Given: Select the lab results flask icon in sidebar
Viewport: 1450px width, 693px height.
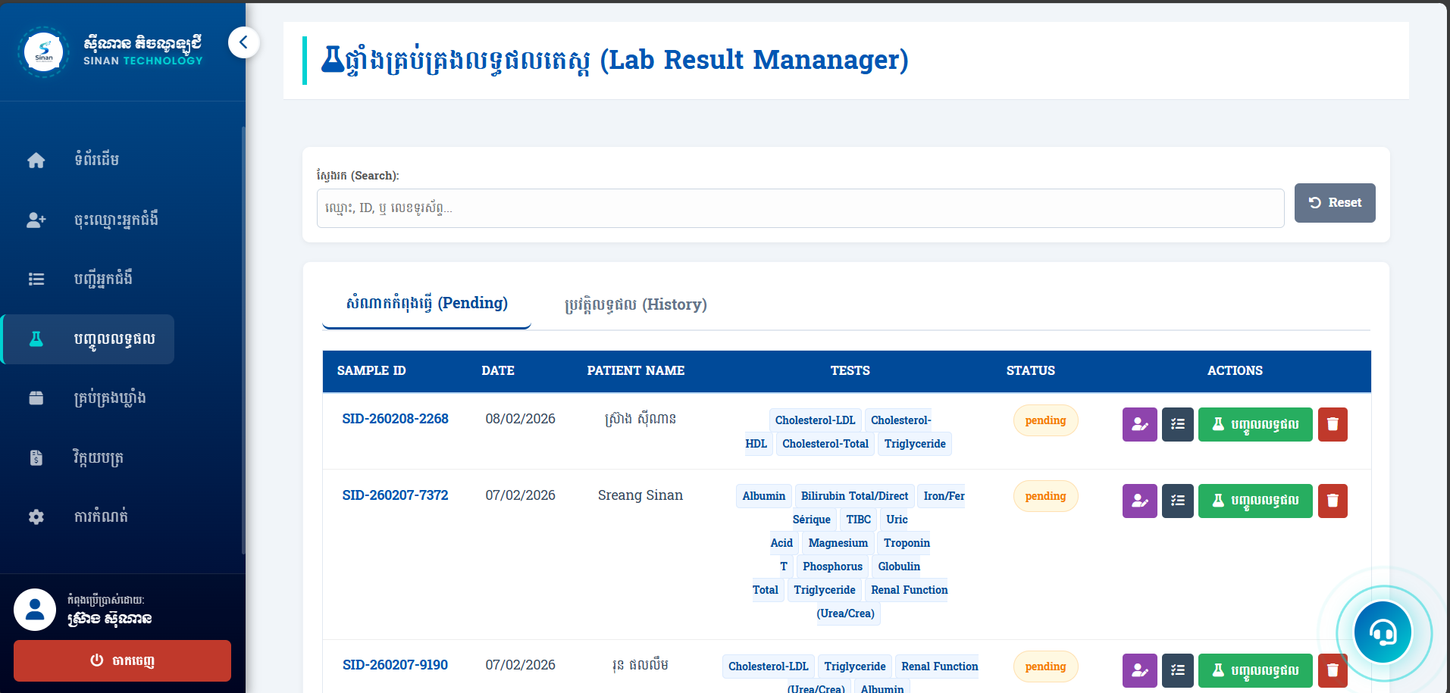Looking at the screenshot, I should [36, 339].
